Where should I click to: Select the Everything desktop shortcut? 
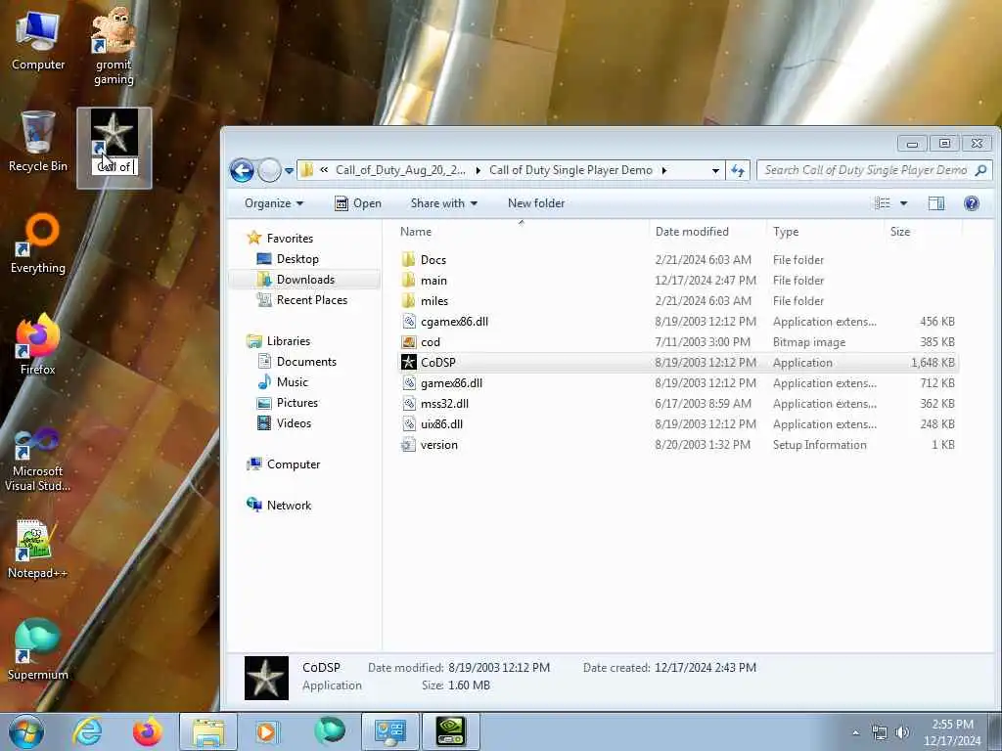pos(38,243)
